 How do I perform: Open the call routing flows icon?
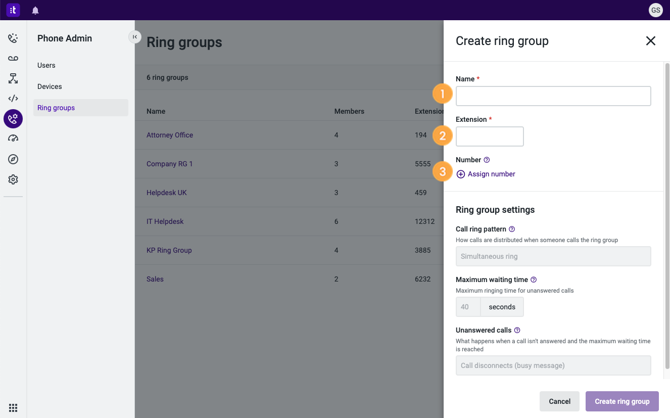pos(13,78)
